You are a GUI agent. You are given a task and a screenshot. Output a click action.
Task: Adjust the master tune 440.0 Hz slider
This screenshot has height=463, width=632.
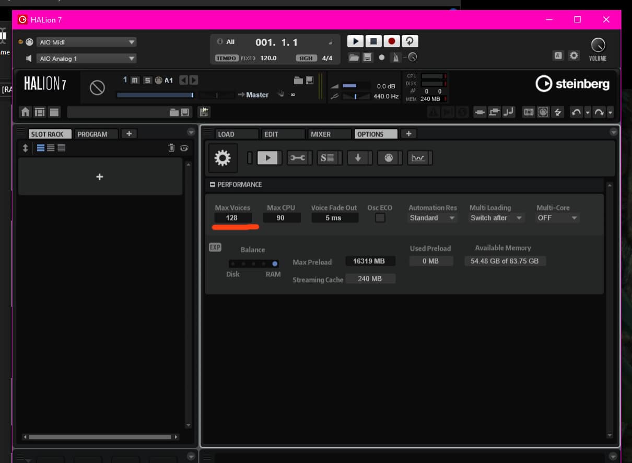(357, 96)
